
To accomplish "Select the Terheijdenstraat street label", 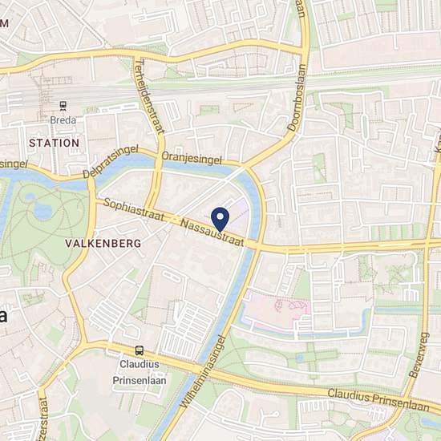I will coord(149,96).
